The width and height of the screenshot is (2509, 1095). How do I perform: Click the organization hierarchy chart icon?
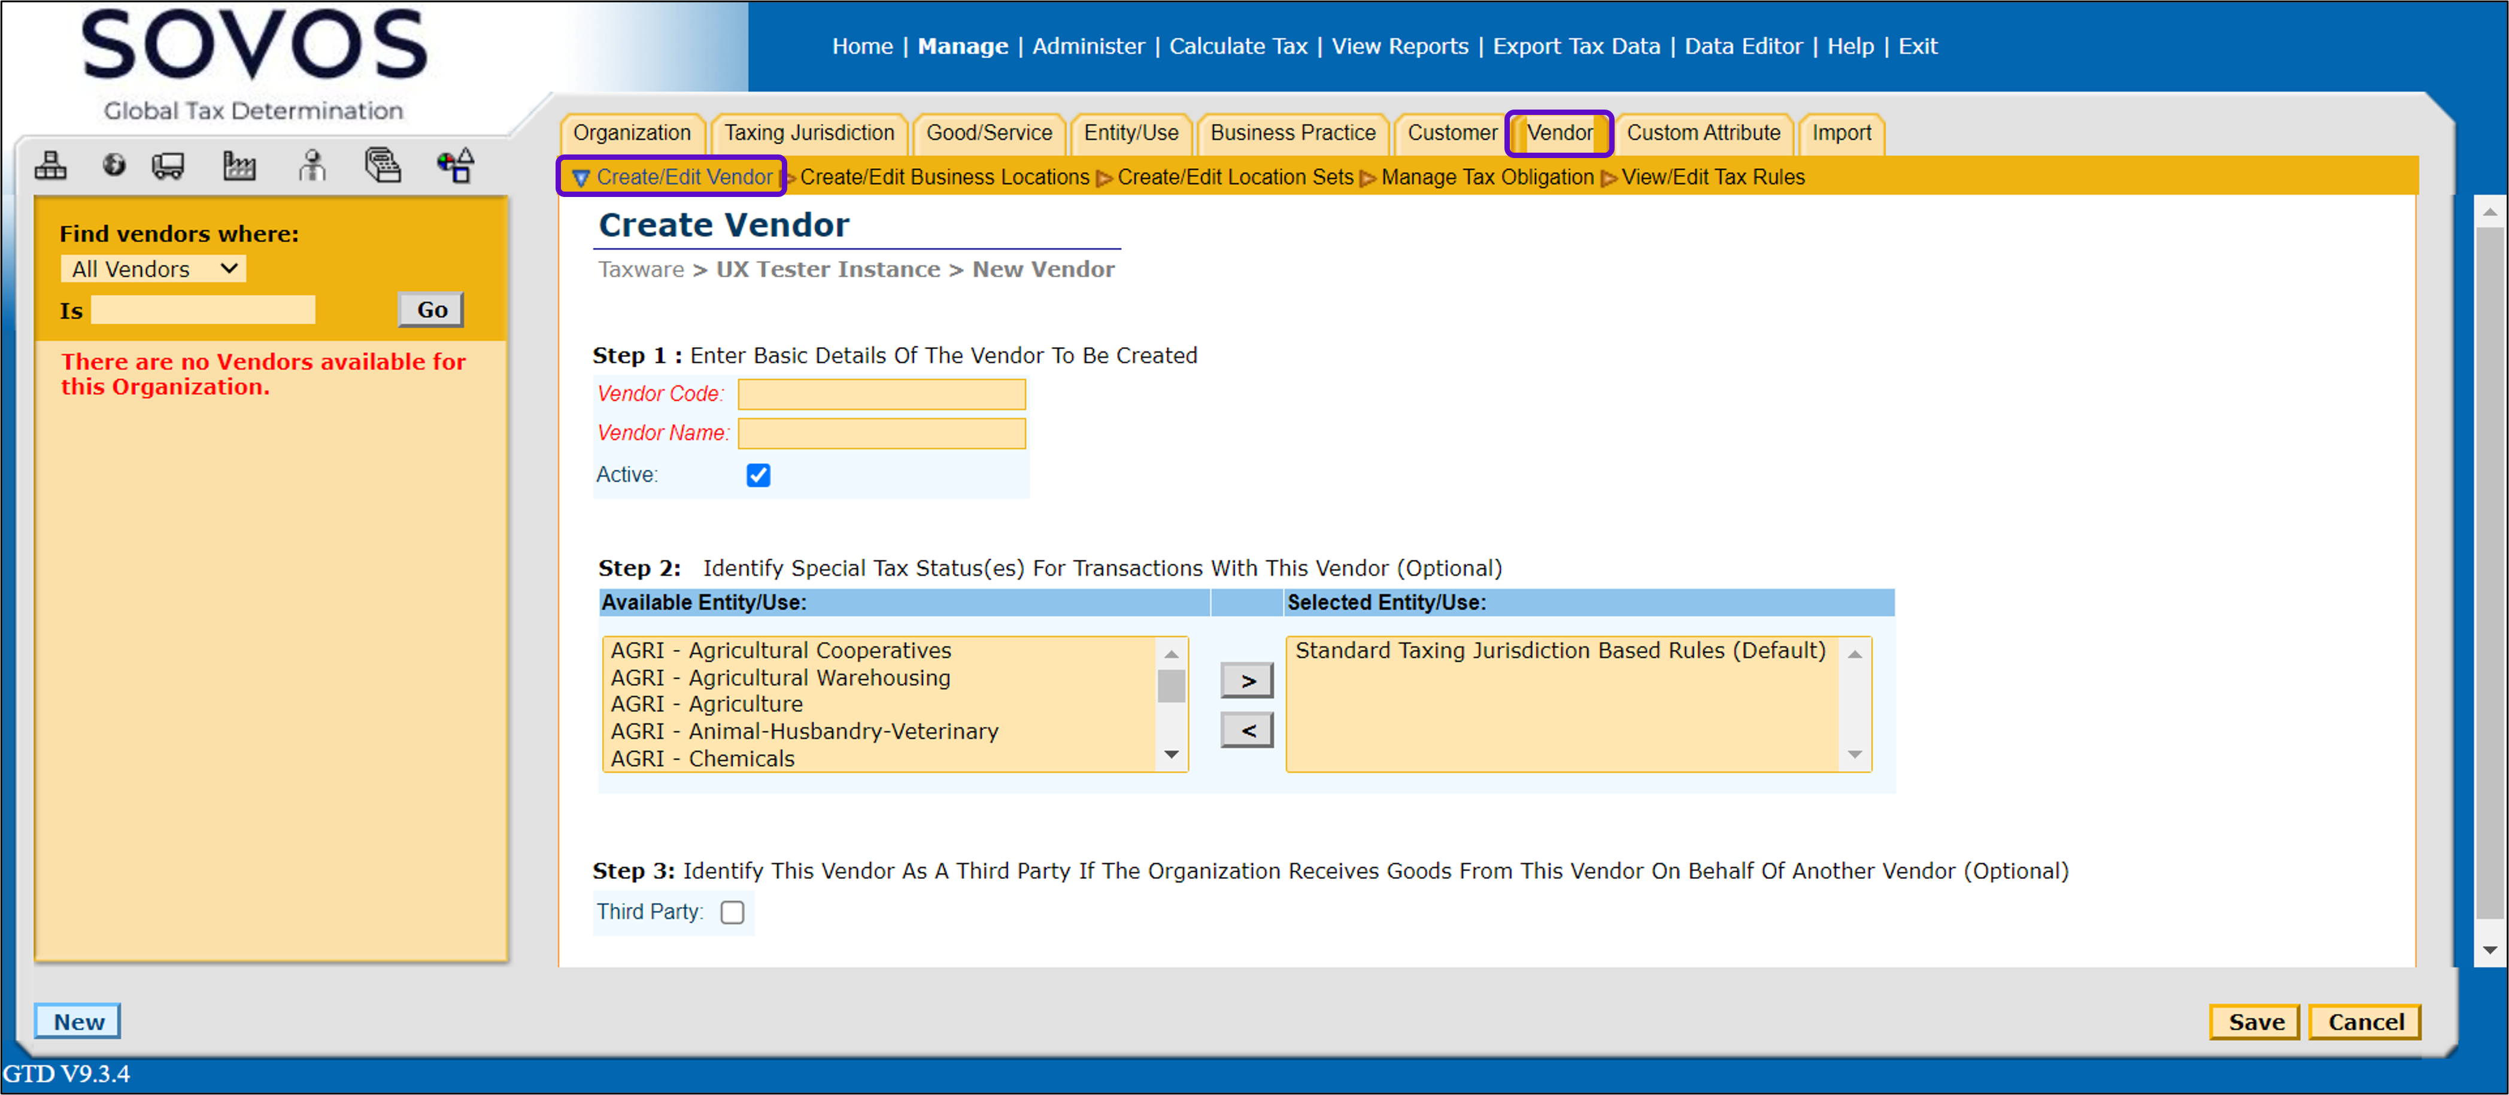pyautogui.click(x=51, y=166)
